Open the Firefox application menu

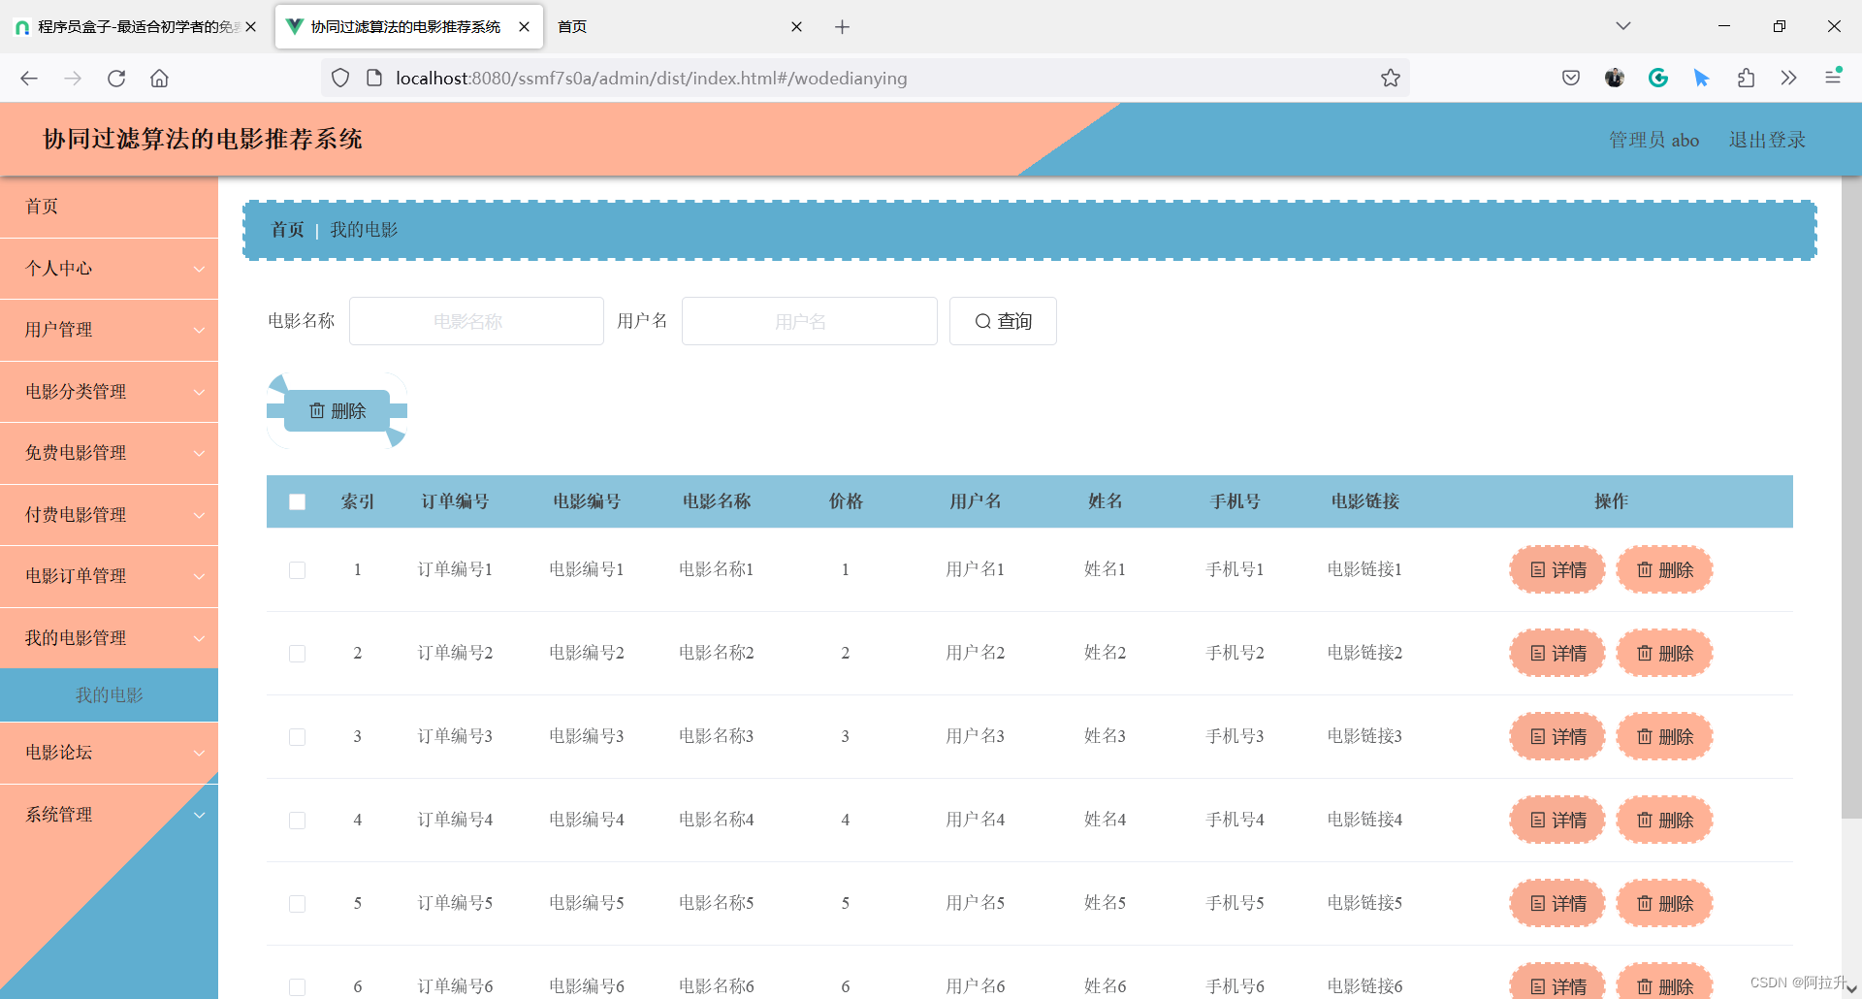point(1833,77)
